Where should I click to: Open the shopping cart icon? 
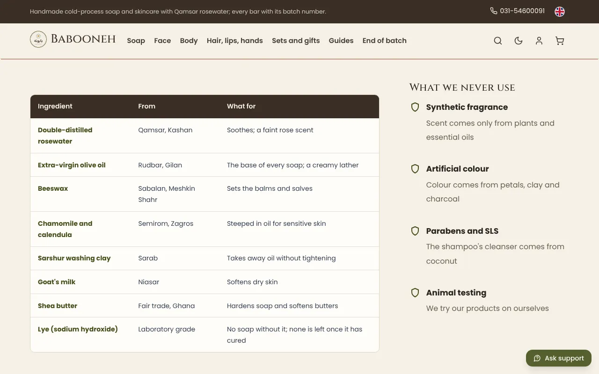560,41
